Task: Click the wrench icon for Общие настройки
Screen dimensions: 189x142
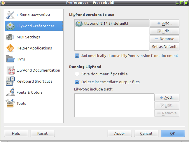Action: (x=10, y=15)
